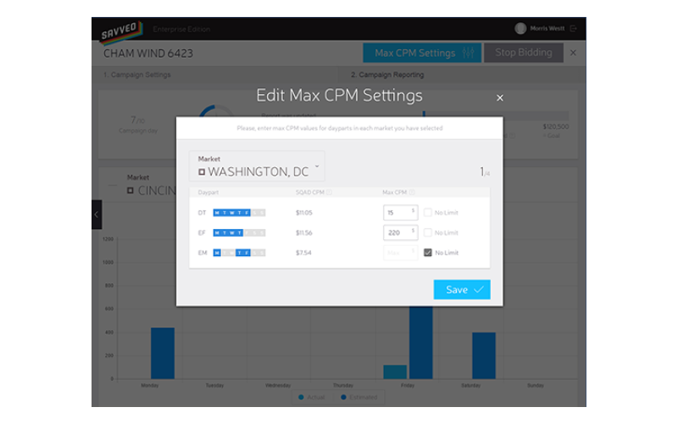Click the Actual legend item

coord(312,397)
